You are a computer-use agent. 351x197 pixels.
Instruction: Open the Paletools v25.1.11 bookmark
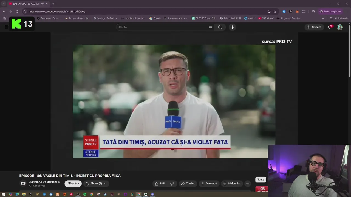point(231,18)
